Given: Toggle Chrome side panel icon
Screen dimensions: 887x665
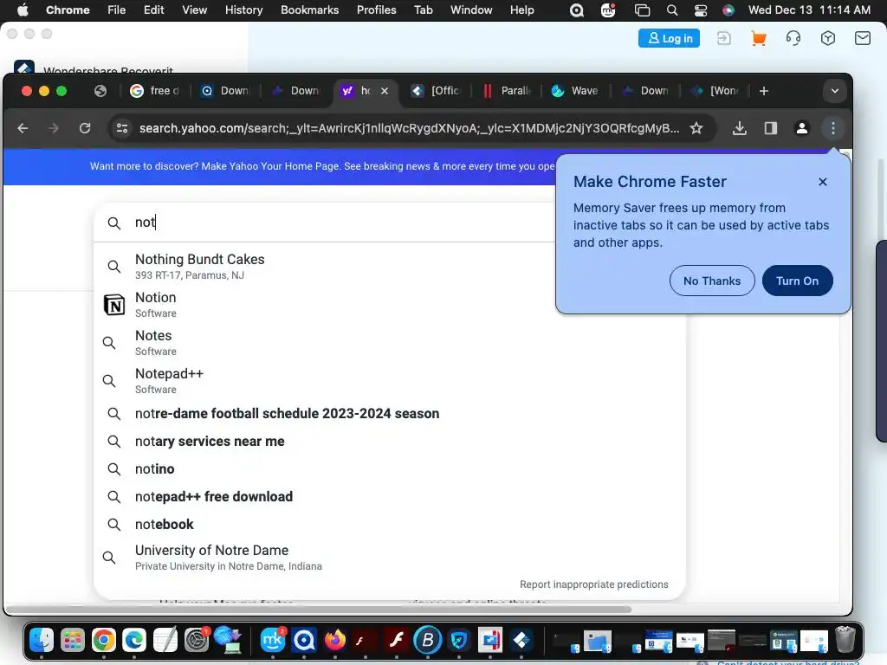Looking at the screenshot, I should tap(770, 128).
